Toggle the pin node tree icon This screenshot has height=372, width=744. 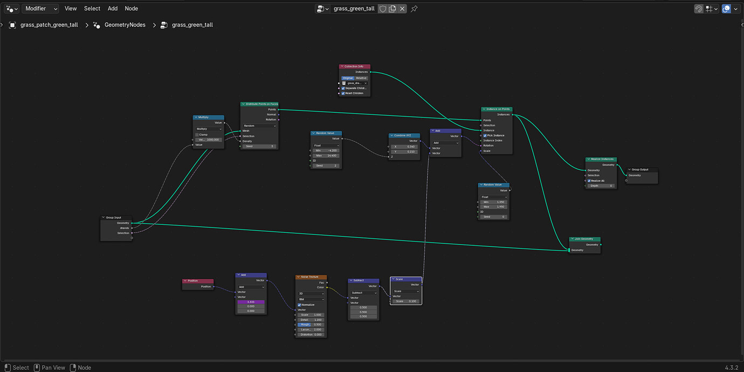(414, 9)
